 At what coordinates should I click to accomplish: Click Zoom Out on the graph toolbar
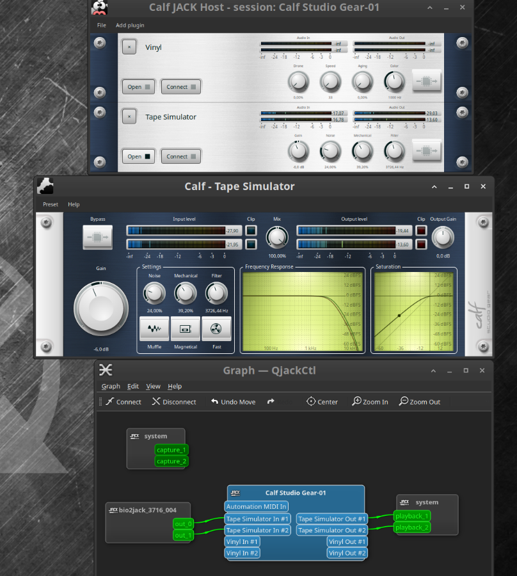tap(419, 402)
